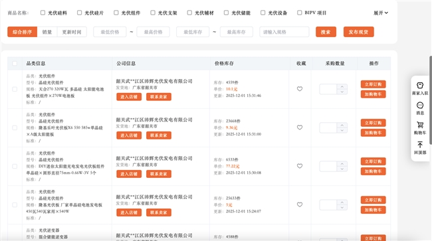Expand category filters with 展开 chevron
This screenshot has width=432, height=241.
coord(381,13)
